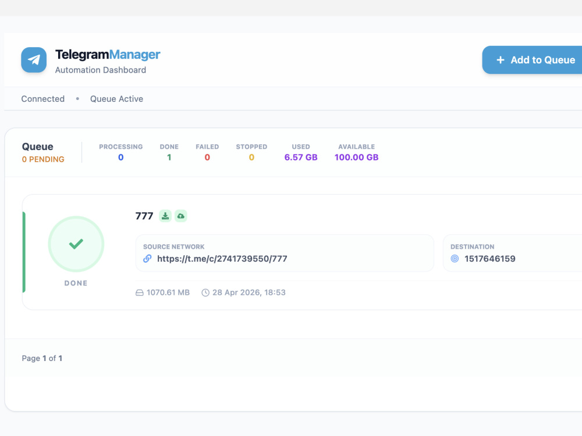Click the plus icon in Add to Queue
This screenshot has width=582, height=436.
coord(501,60)
